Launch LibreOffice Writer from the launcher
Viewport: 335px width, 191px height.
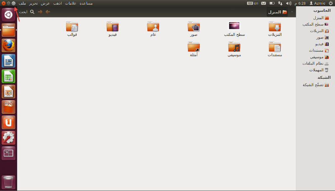click(x=8, y=61)
